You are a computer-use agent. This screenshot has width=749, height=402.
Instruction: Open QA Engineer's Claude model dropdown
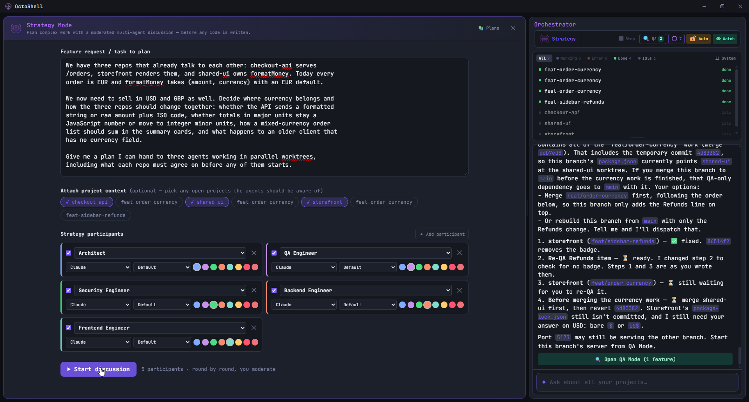click(x=304, y=267)
